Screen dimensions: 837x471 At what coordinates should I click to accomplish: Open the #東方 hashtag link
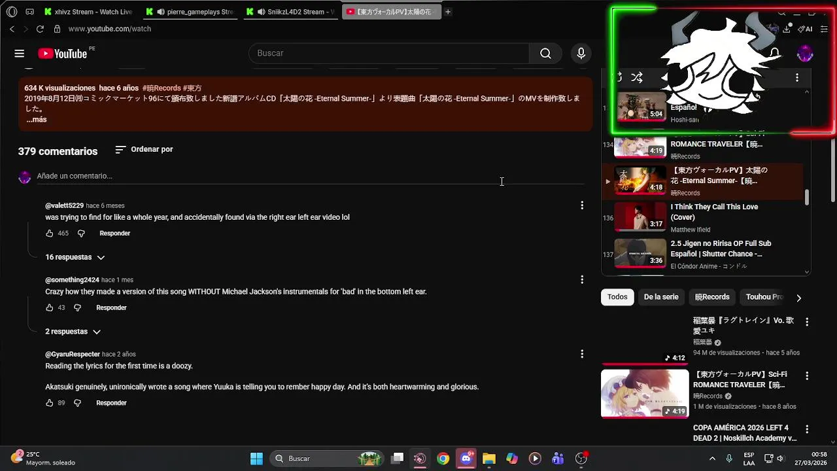192,88
